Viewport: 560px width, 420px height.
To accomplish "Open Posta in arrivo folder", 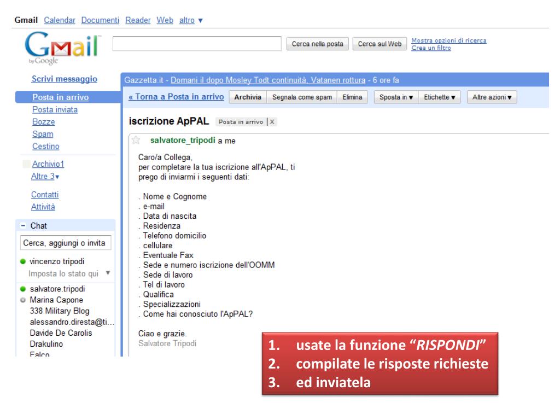I will (x=60, y=97).
